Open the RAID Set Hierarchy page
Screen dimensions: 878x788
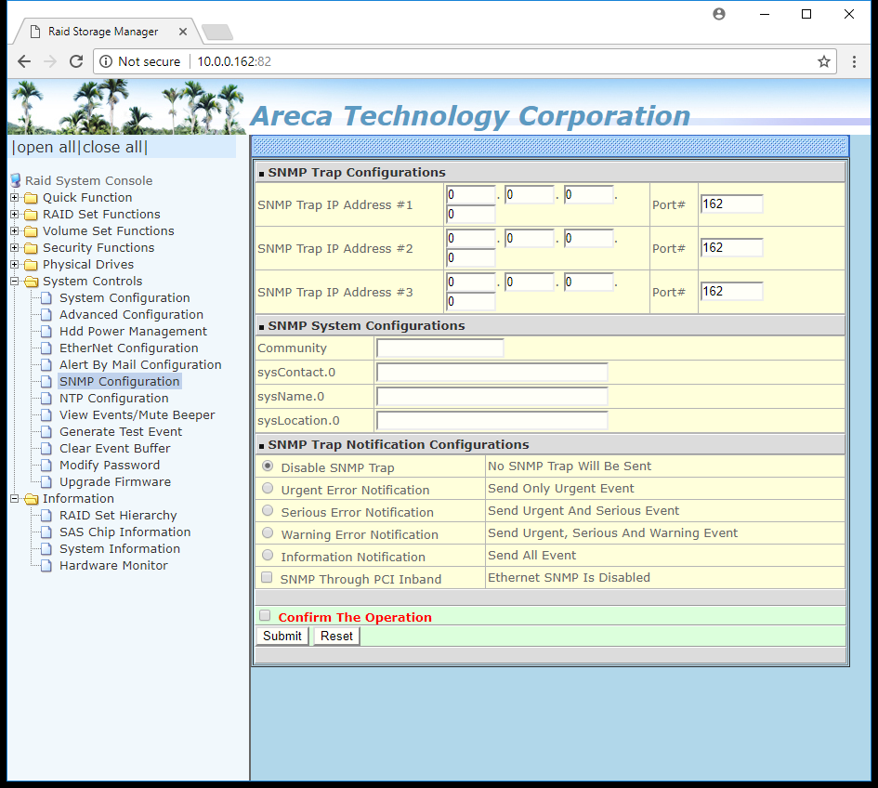pos(118,515)
